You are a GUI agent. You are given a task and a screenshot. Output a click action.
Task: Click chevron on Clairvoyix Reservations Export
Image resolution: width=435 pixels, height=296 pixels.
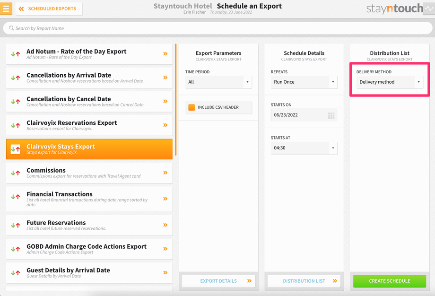[x=165, y=125]
